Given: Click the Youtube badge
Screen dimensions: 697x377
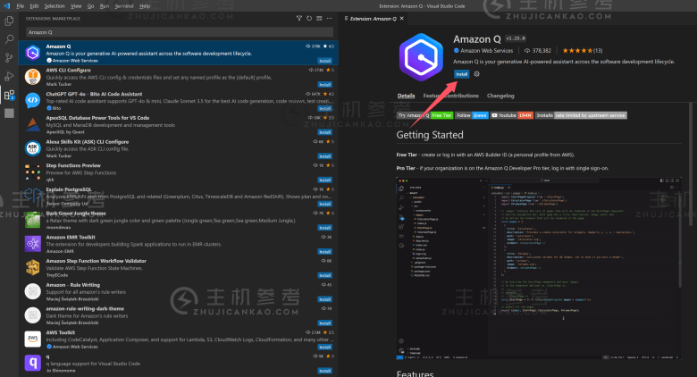Looking at the screenshot, I should [x=512, y=115].
